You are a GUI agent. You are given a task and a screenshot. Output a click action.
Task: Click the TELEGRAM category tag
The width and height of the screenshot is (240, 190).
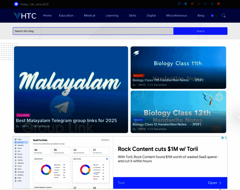[x=23, y=115]
